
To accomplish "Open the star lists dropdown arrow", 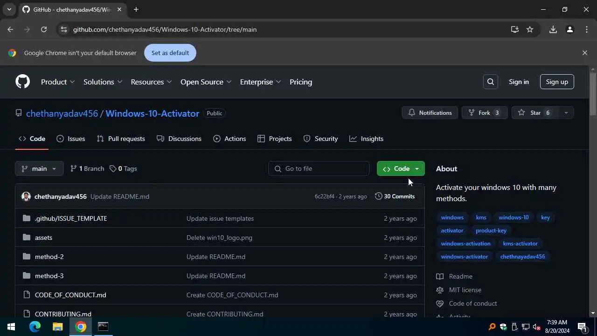I will pos(566,112).
